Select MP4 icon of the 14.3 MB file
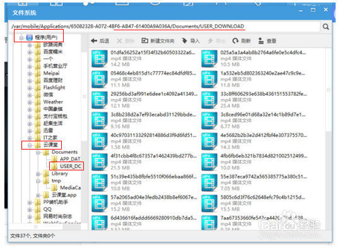Screen dimensions: 340x248 pyautogui.click(x=209, y=141)
